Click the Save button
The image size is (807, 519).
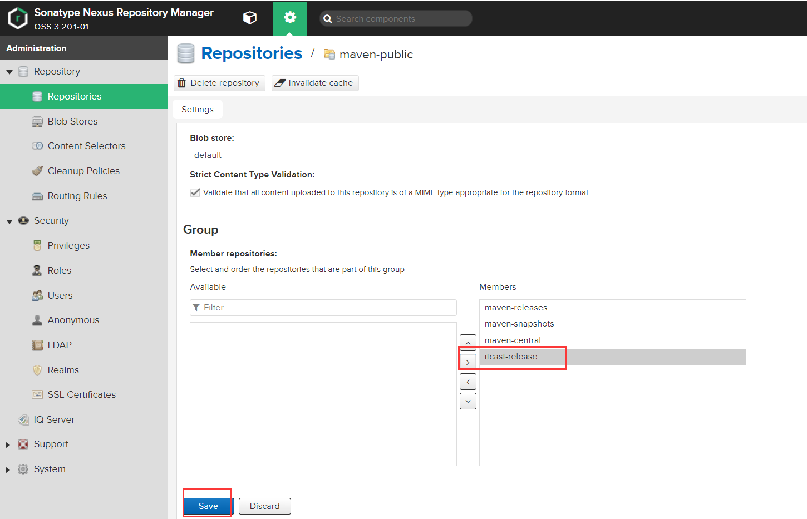208,506
